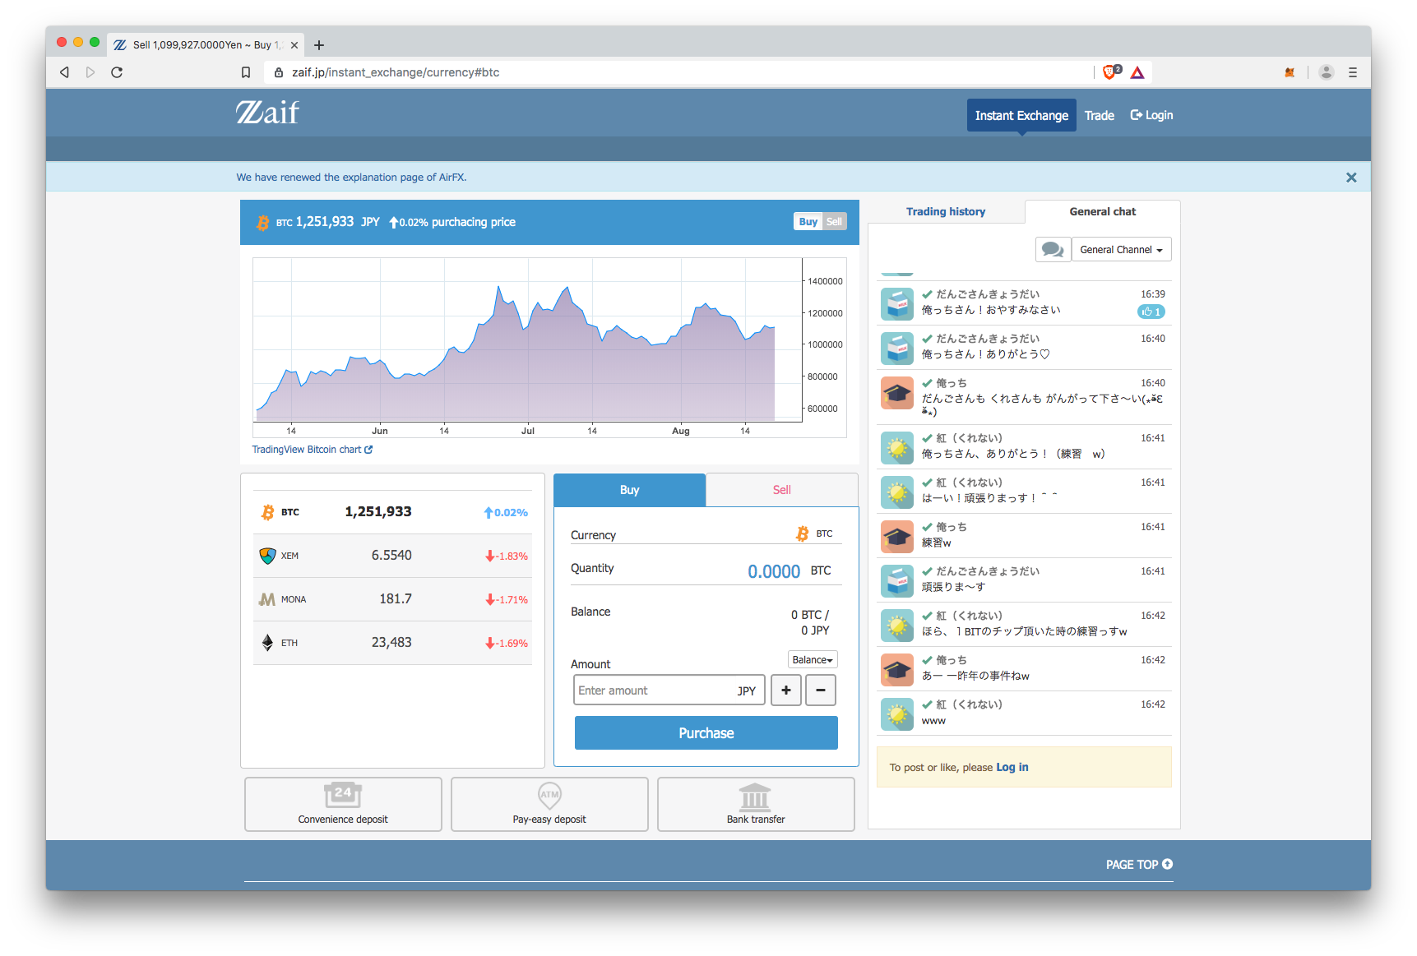Click the graduation cap avatar at 16:40
The width and height of the screenshot is (1417, 956).
[x=897, y=393]
